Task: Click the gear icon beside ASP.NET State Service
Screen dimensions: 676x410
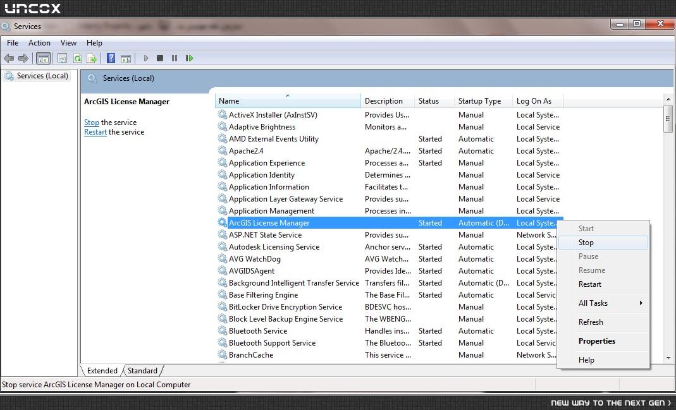Action: 222,235
